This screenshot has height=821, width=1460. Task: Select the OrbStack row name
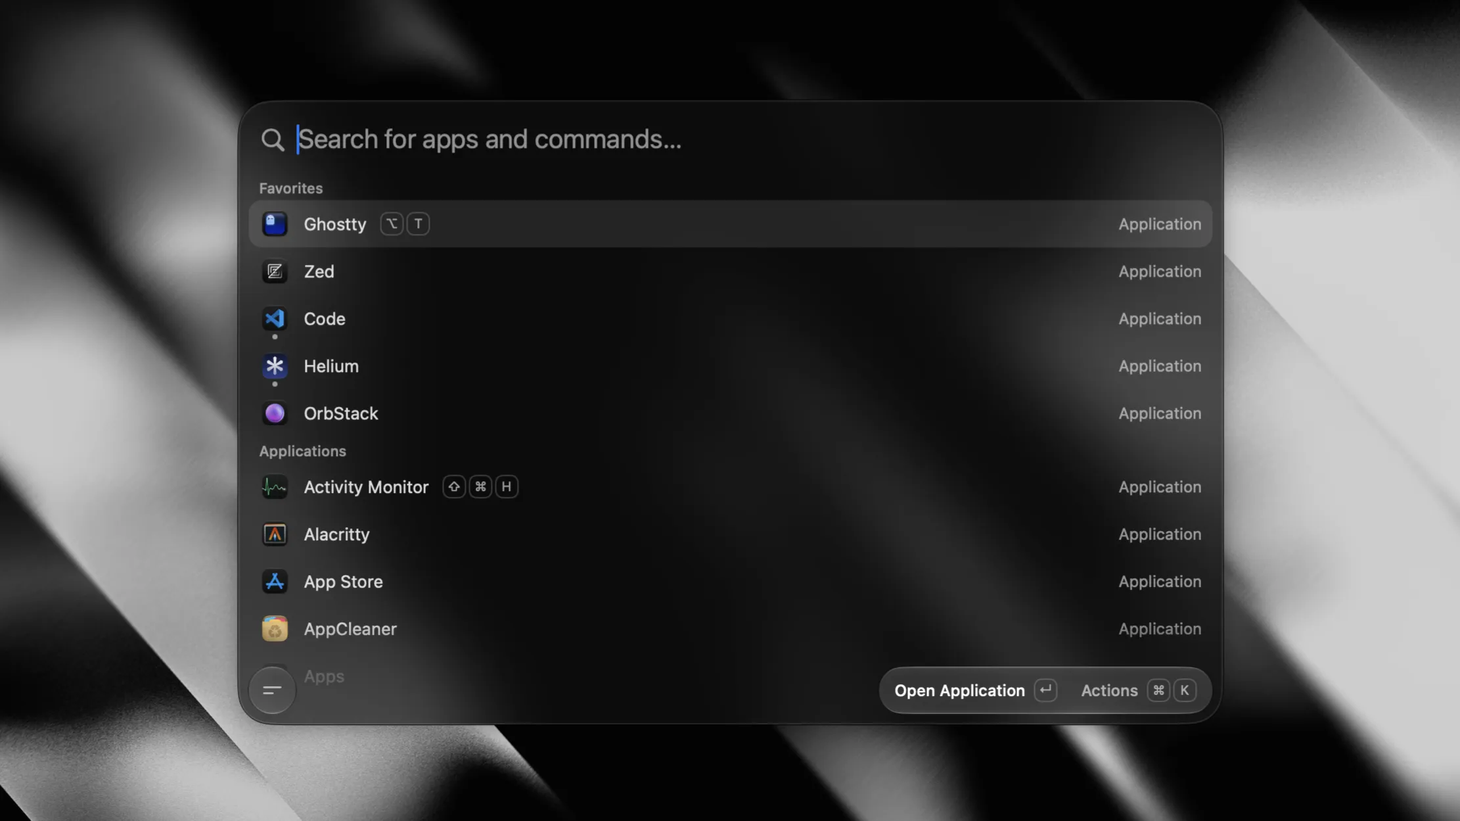pyautogui.click(x=341, y=413)
